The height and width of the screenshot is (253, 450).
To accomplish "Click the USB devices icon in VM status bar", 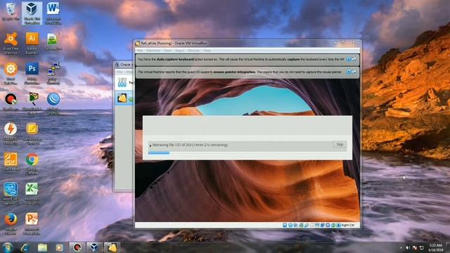I will [x=307, y=225].
